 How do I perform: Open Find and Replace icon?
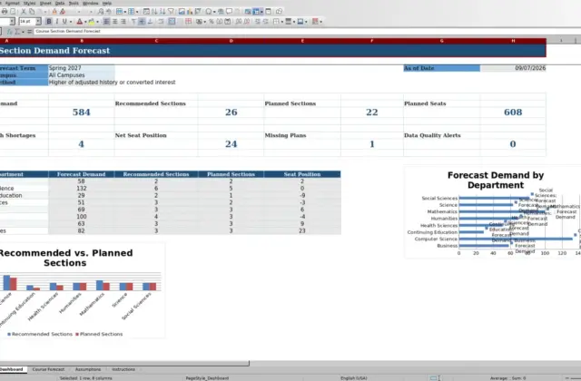(x=101, y=12)
